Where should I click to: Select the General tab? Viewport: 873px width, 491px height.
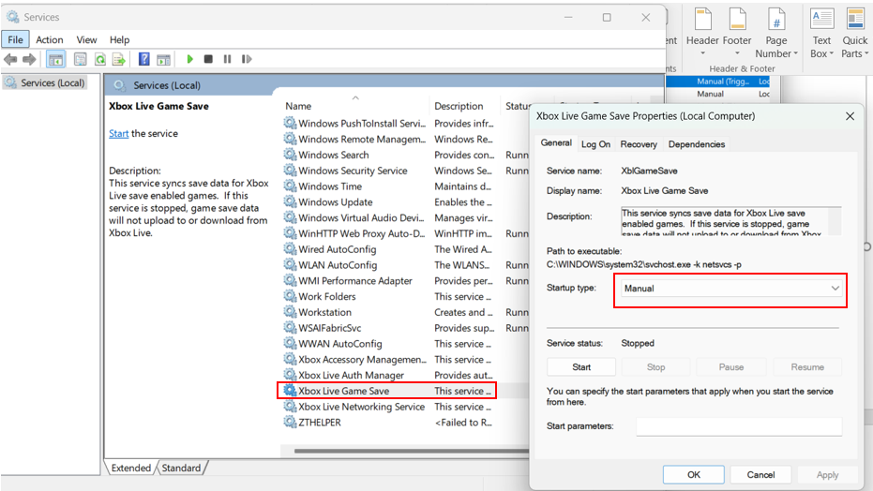(x=556, y=143)
